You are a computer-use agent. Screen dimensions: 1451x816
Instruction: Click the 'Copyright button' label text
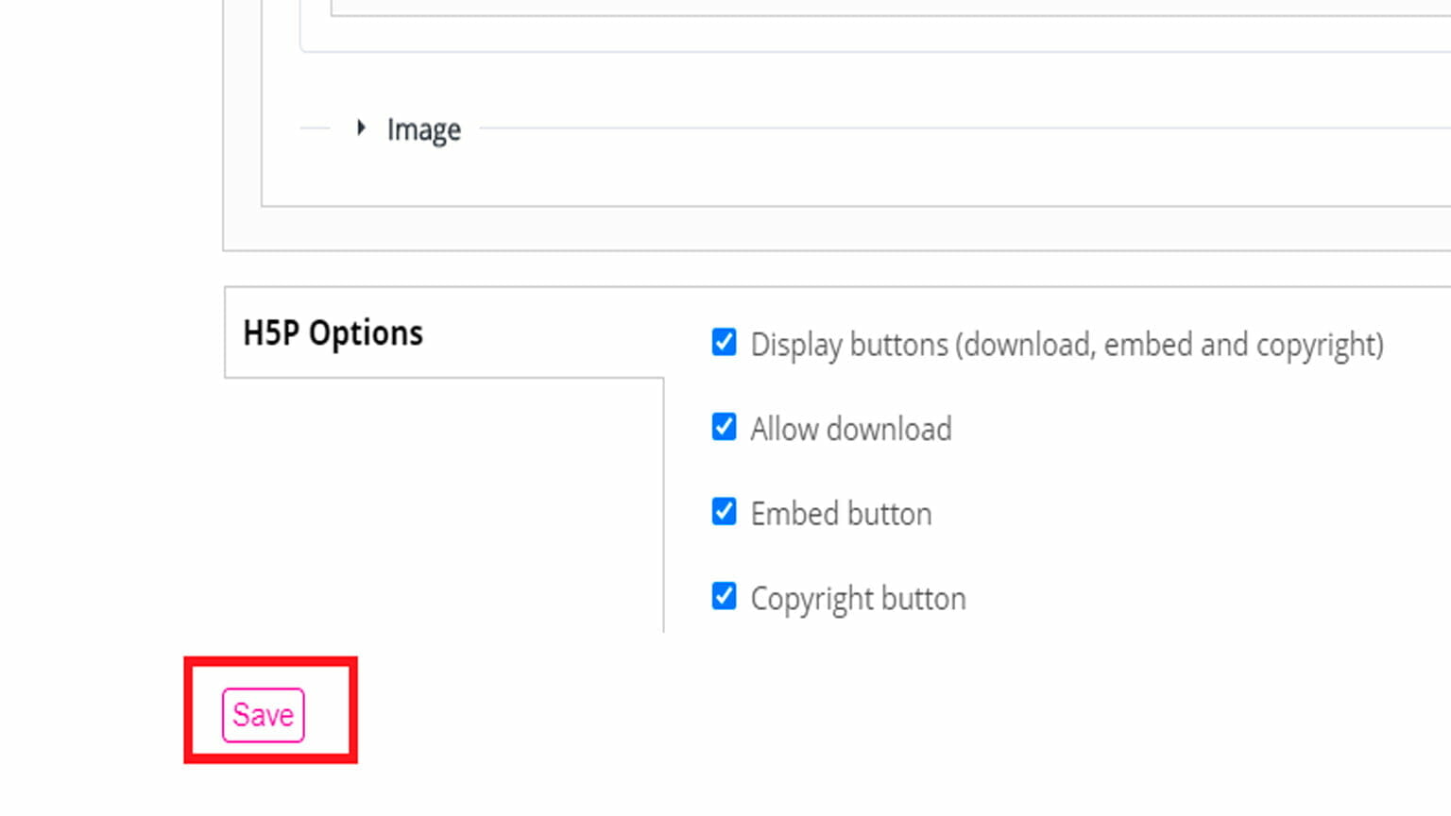click(858, 599)
